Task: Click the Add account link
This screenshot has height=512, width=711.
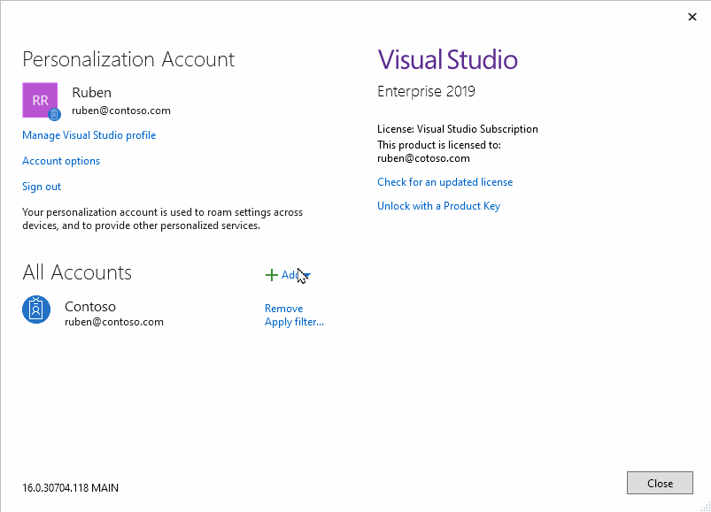Action: point(290,275)
